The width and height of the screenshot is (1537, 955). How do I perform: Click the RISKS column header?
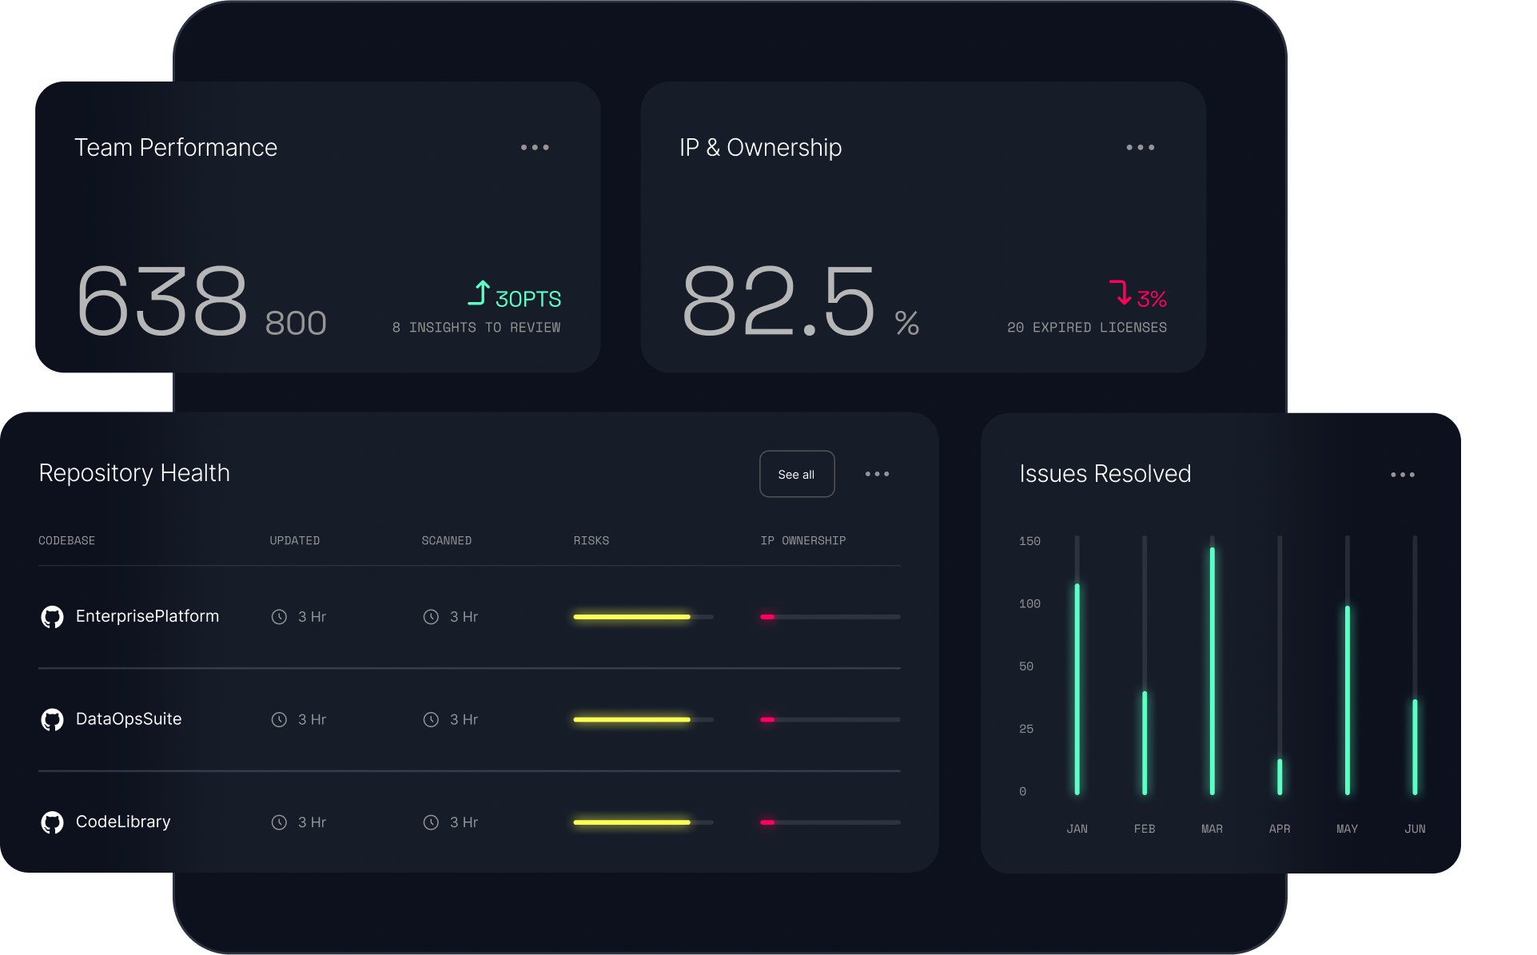[591, 541]
